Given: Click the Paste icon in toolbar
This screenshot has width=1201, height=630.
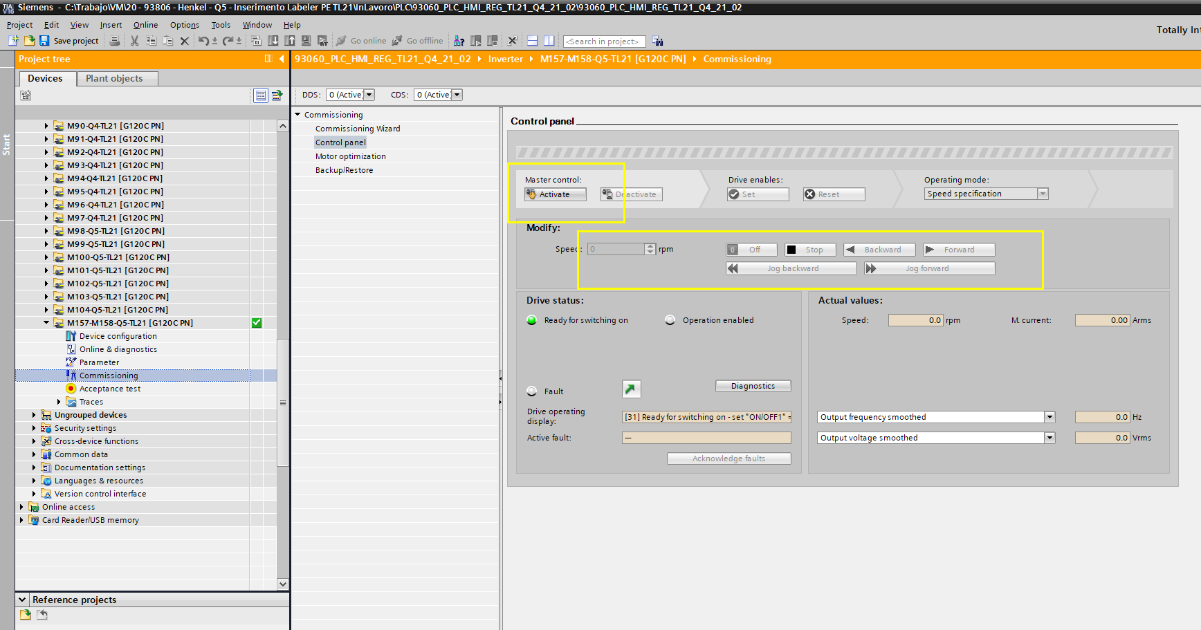Looking at the screenshot, I should point(168,41).
